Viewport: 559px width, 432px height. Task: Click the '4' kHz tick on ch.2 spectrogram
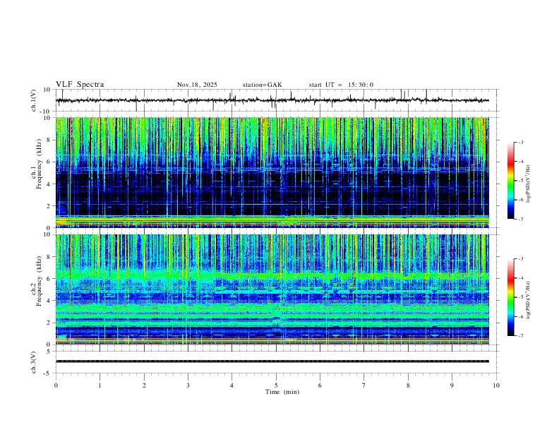49,301
